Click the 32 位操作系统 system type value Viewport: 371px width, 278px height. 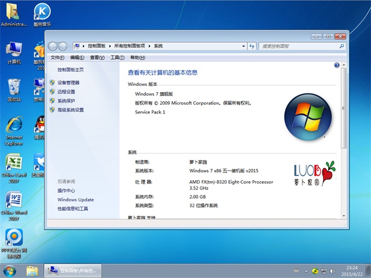tap(203, 206)
